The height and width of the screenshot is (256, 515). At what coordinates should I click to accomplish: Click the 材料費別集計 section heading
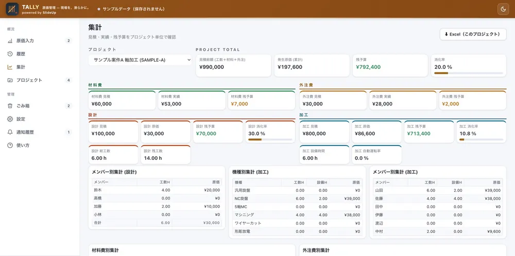pyautogui.click(x=105, y=250)
